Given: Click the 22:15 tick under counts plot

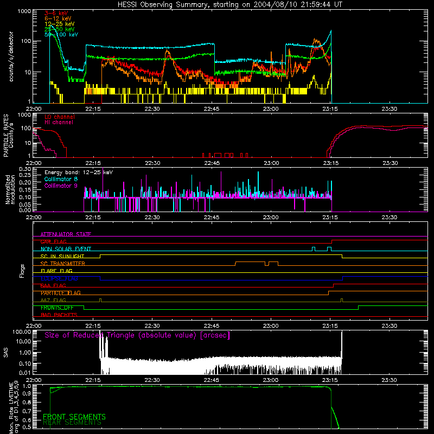Looking at the screenshot, I should pos(93,109).
